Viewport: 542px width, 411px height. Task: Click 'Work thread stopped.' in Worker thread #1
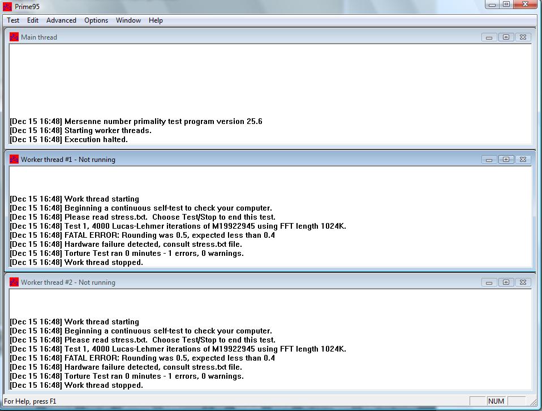click(x=76, y=262)
